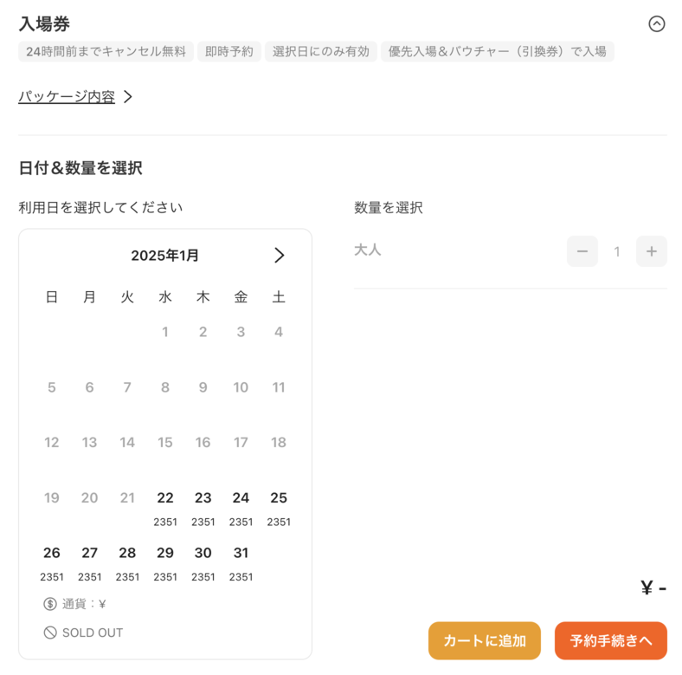The width and height of the screenshot is (682, 675).
Task: Select January 23 on the calendar
Action: pyautogui.click(x=203, y=507)
